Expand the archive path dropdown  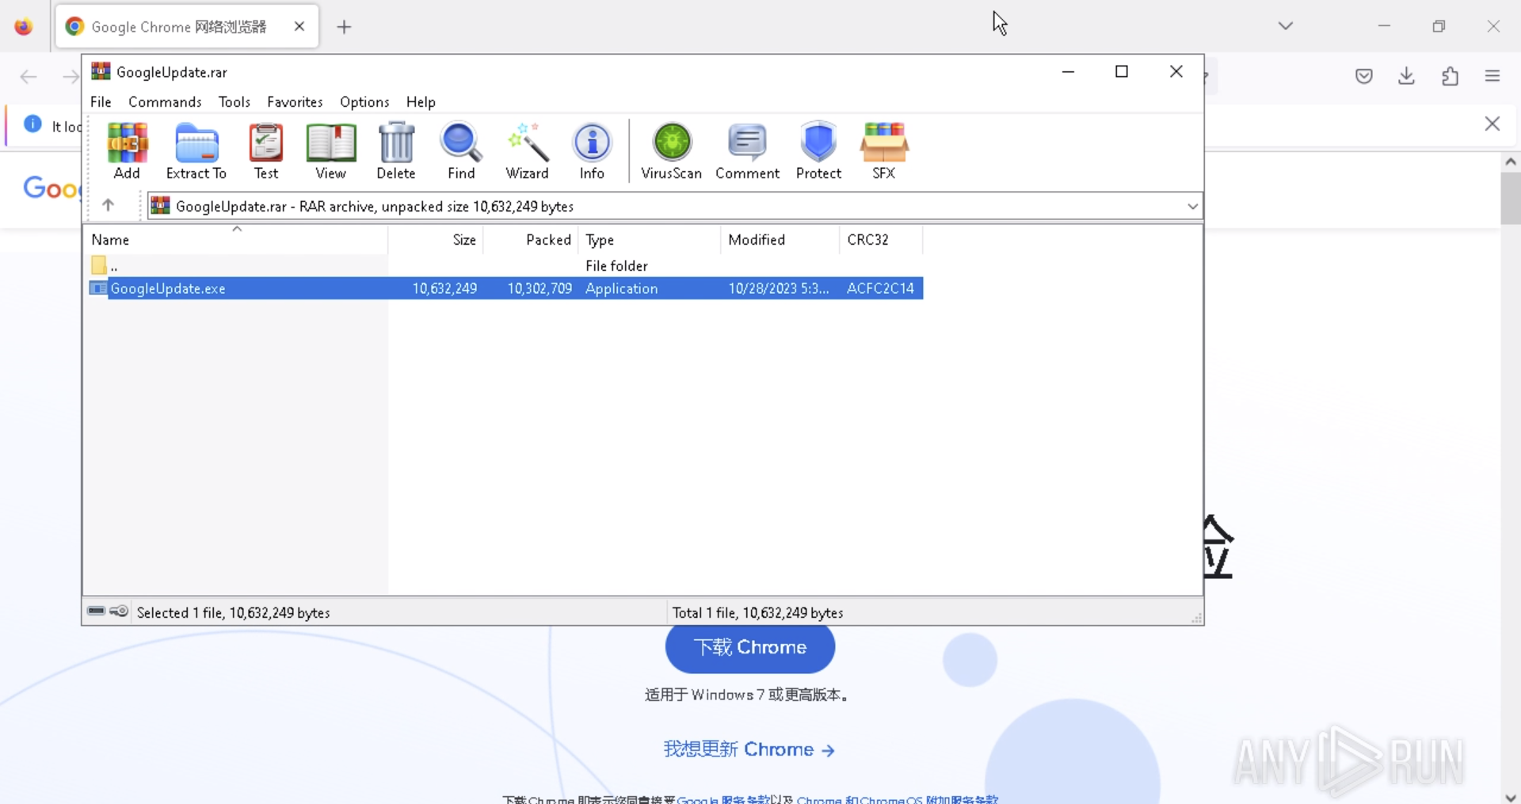(1192, 207)
